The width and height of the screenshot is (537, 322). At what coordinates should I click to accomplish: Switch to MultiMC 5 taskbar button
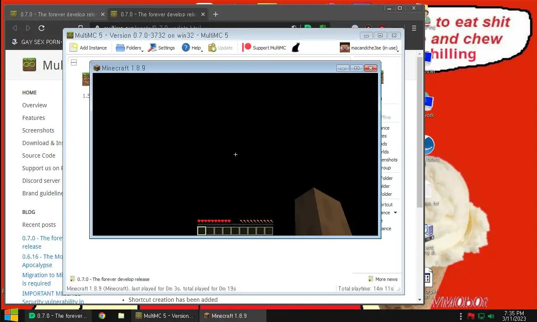(164, 316)
